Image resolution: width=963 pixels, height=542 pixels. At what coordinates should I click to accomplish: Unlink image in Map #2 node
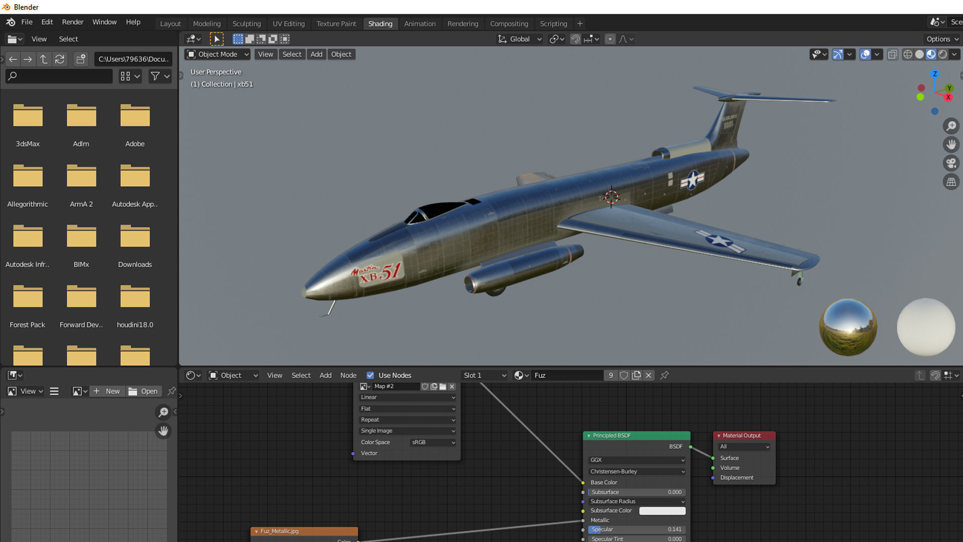[x=452, y=386]
